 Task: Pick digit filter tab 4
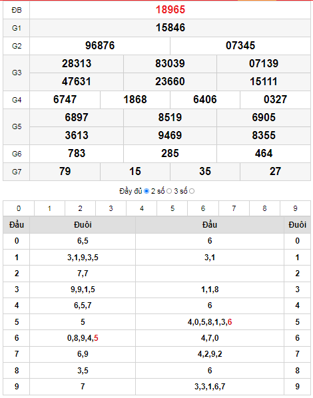pyautogui.click(x=141, y=208)
